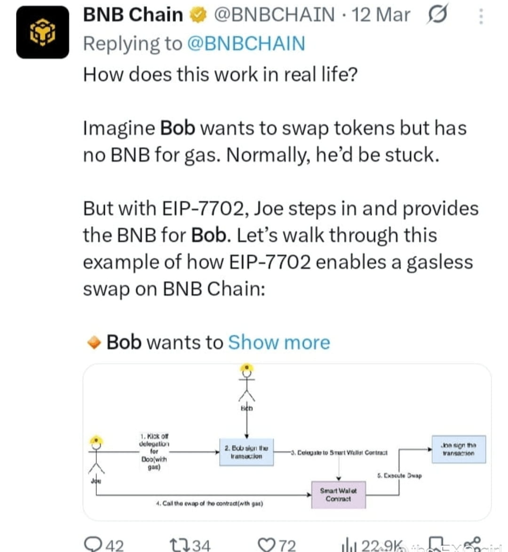Screen dimensions: 508x552
Task: Click the orange diamond bullet emoji
Action: point(94,342)
